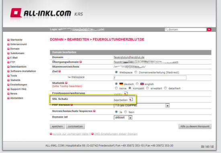The height and width of the screenshot is (153, 221).
Task: Open Domain ist aktiviert dropdown
Action: pyautogui.click(x=123, y=118)
